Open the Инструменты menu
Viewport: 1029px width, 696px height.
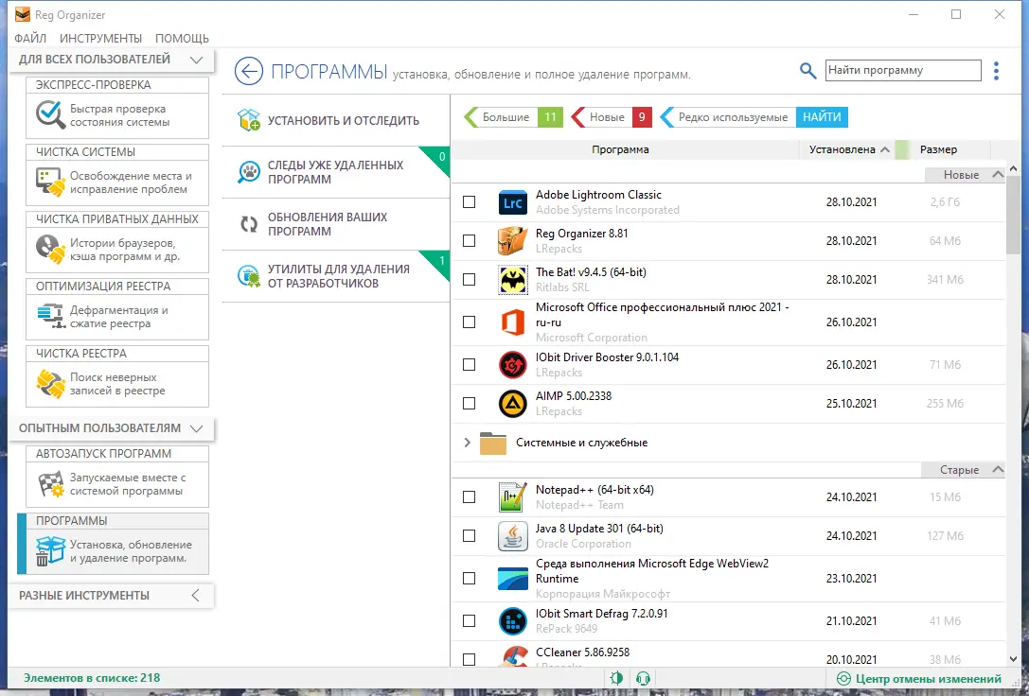pos(100,38)
